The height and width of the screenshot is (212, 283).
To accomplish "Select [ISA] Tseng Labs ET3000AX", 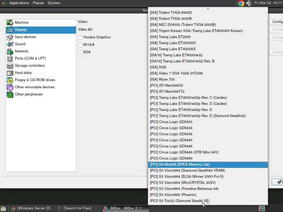I will tap(208, 43).
